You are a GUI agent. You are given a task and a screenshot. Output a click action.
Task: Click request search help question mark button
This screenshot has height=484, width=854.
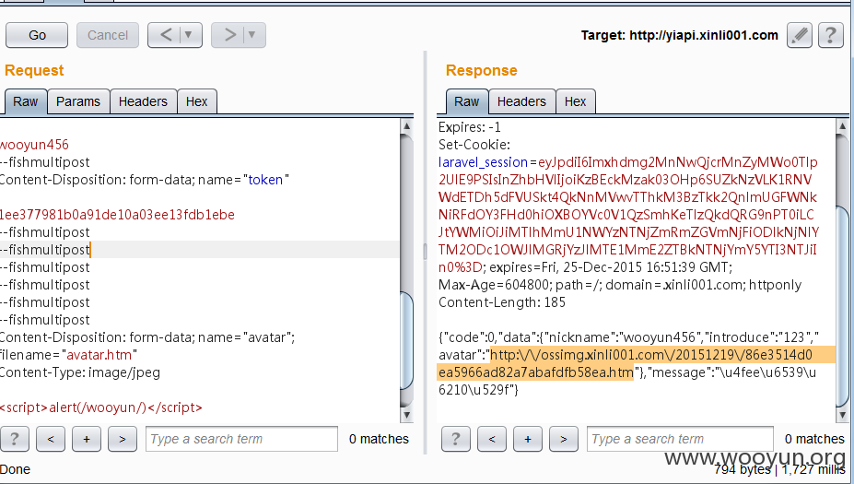[15, 439]
